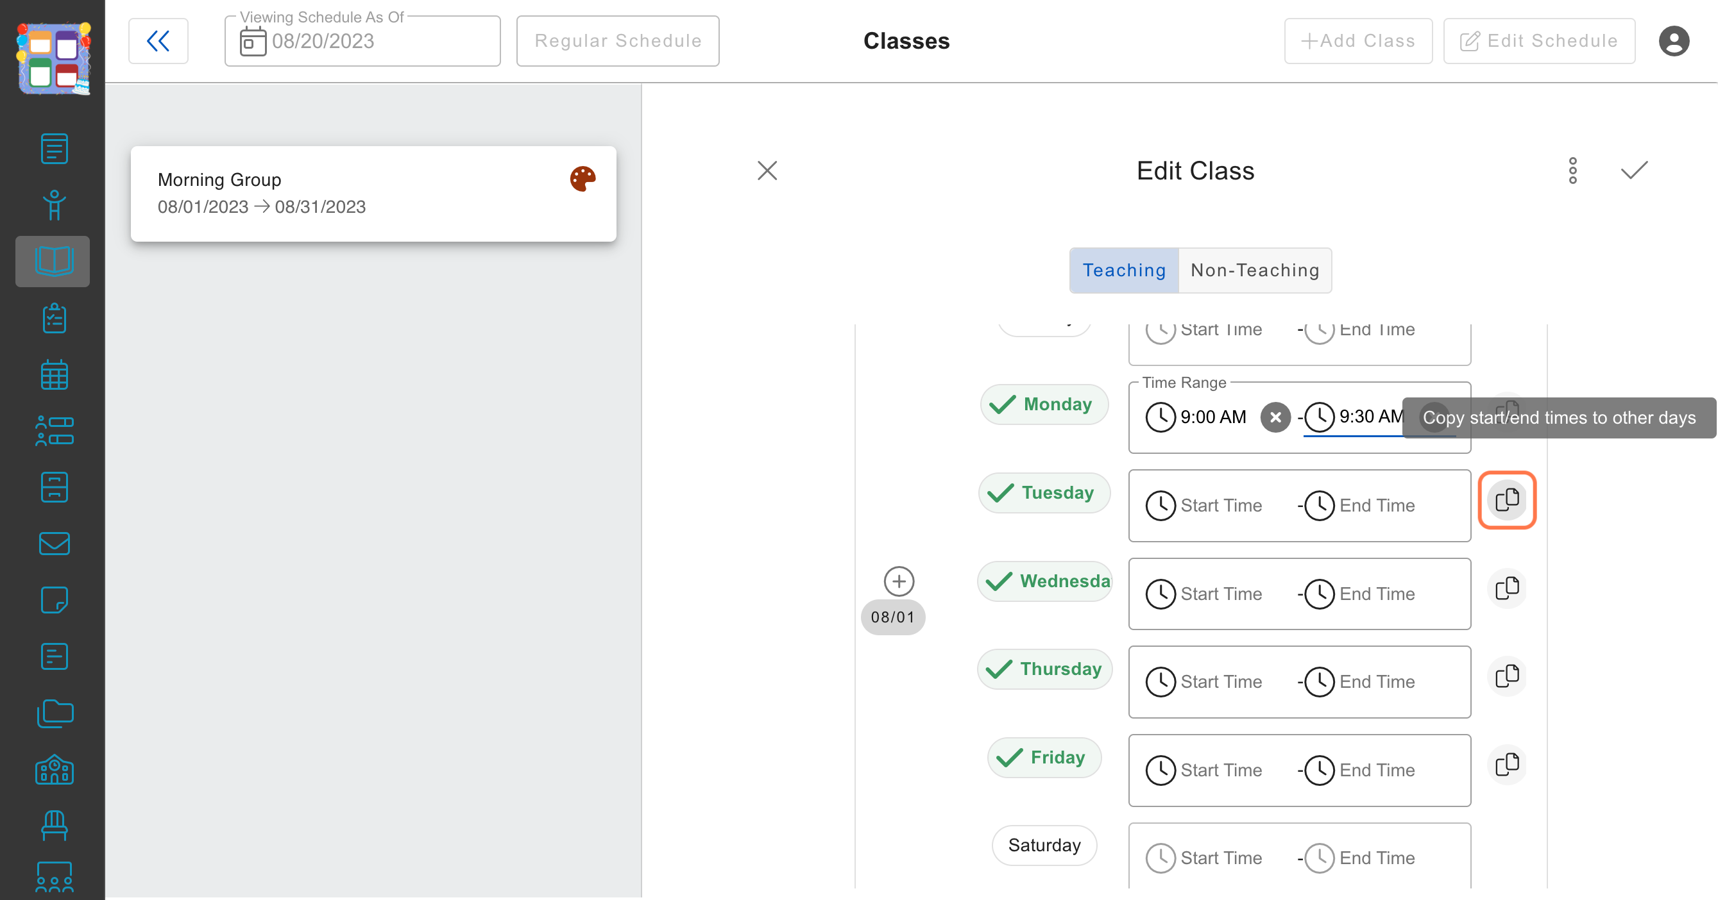This screenshot has height=900, width=1718.
Task: Confirm the class edit with the checkmark
Action: coord(1634,171)
